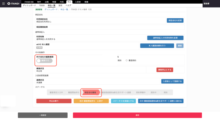Open the 出稿 top tab
The height and width of the screenshot is (119, 220).
coord(47,2)
